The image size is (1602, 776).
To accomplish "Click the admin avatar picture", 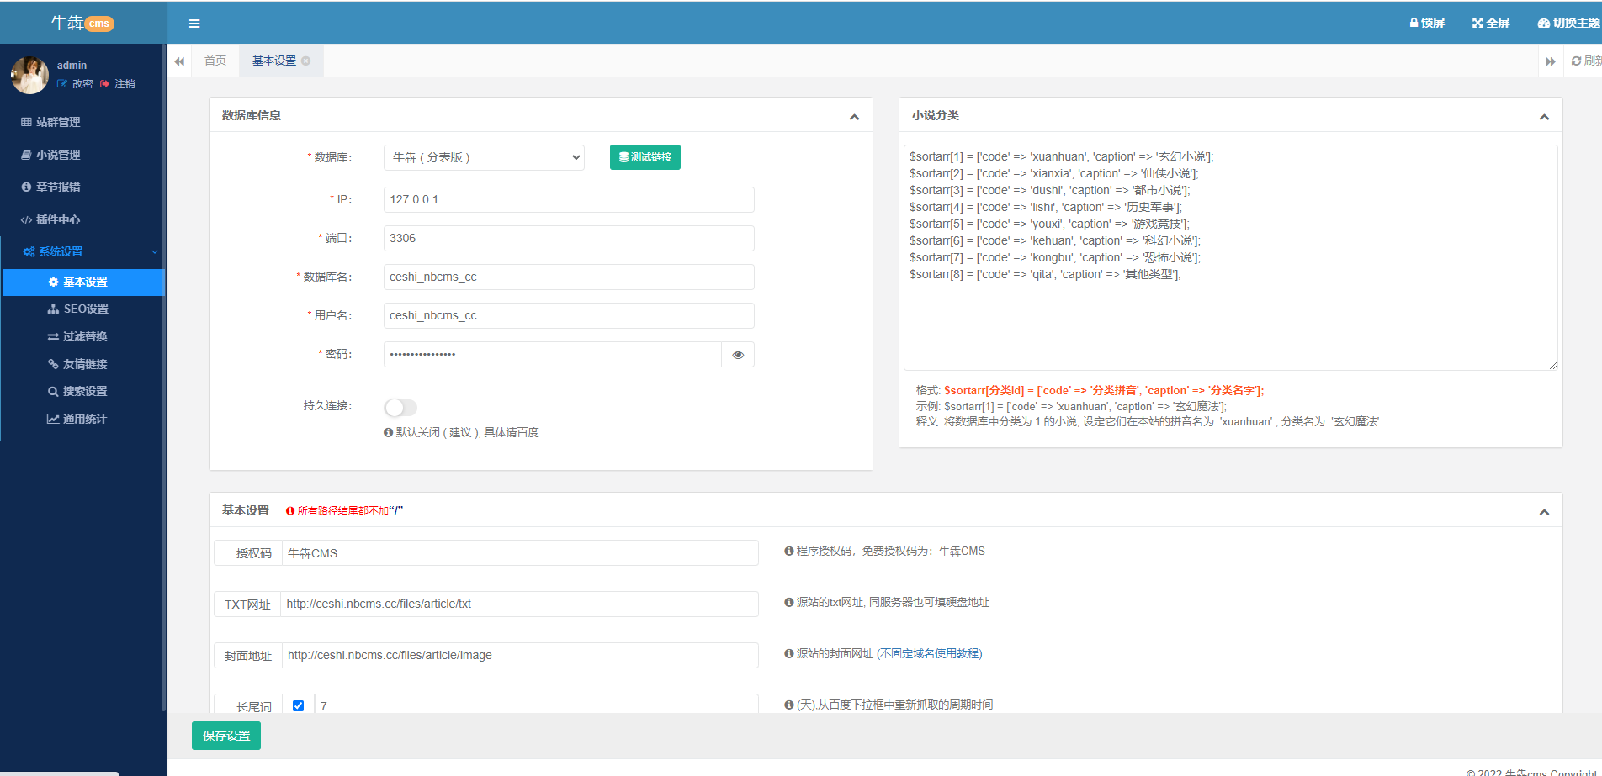I will tap(29, 76).
